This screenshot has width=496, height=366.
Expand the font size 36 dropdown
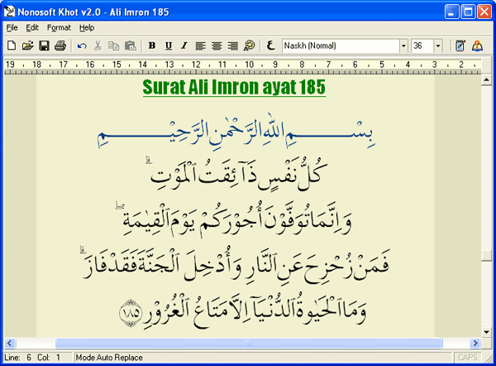pos(438,46)
